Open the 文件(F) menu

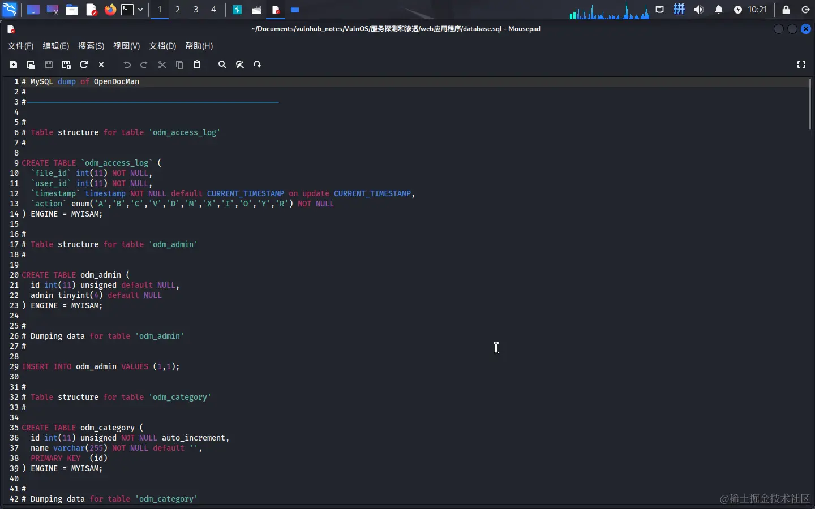point(20,46)
